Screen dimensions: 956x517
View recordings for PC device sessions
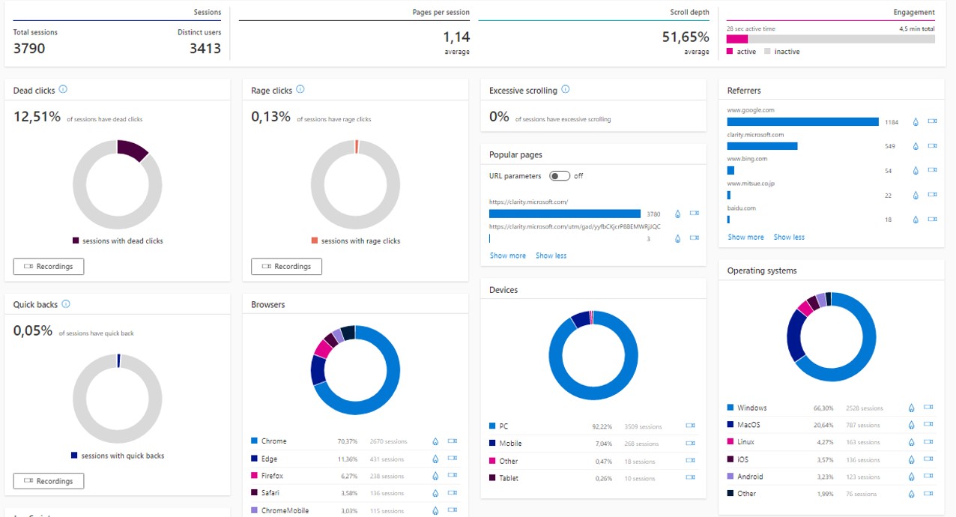(691, 426)
